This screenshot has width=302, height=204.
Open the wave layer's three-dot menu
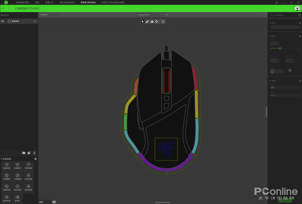click(35, 21)
